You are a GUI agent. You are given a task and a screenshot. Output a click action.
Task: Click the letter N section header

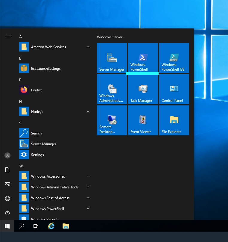(x=20, y=102)
